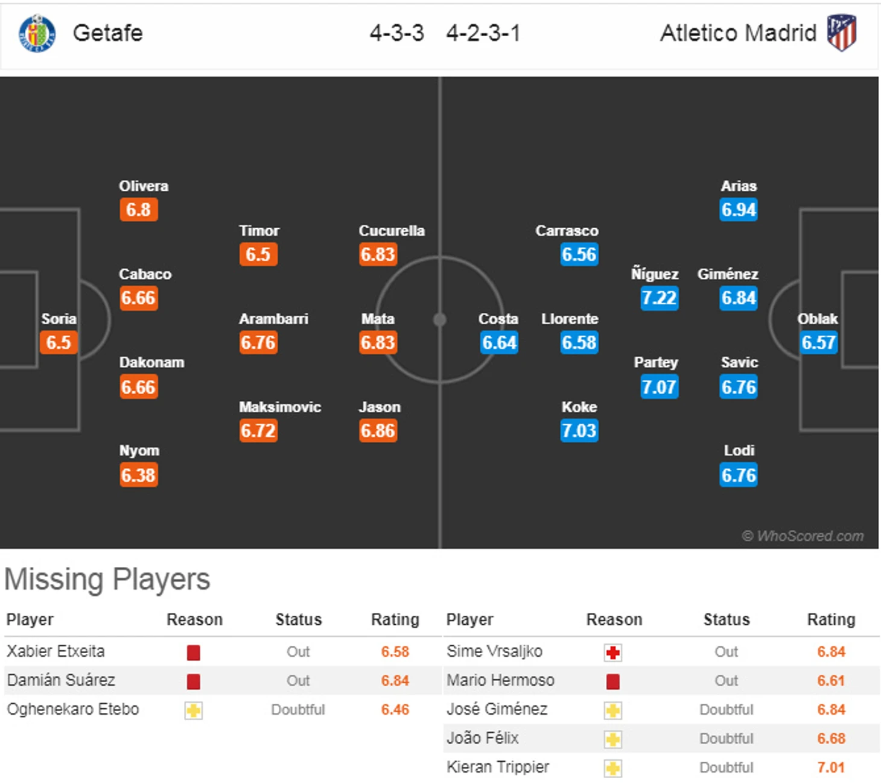Click the Atletico Madrid crest icon
The width and height of the screenshot is (881, 783).
842,33
